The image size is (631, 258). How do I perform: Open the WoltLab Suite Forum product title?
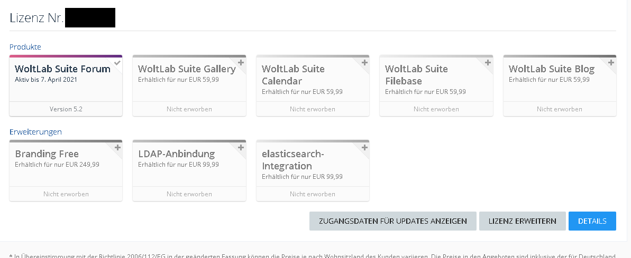pyautogui.click(x=62, y=69)
